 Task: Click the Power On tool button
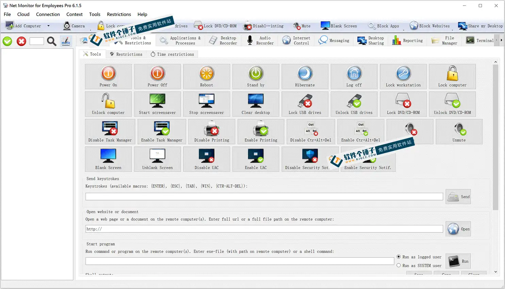pos(108,77)
